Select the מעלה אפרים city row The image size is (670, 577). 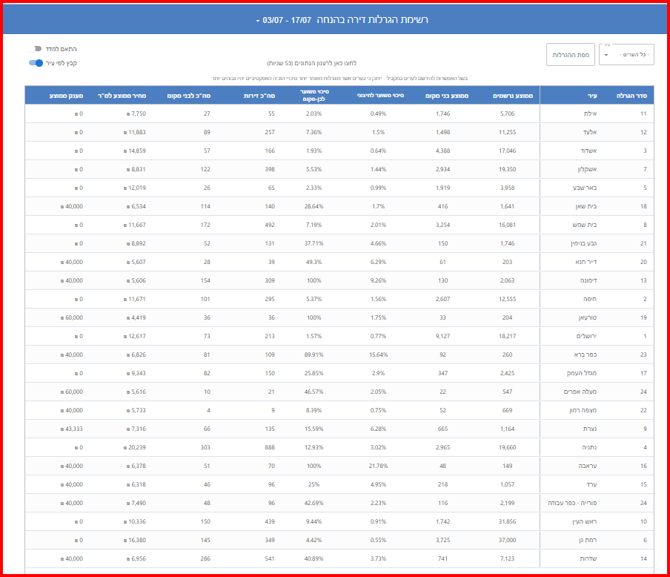[x=339, y=392]
